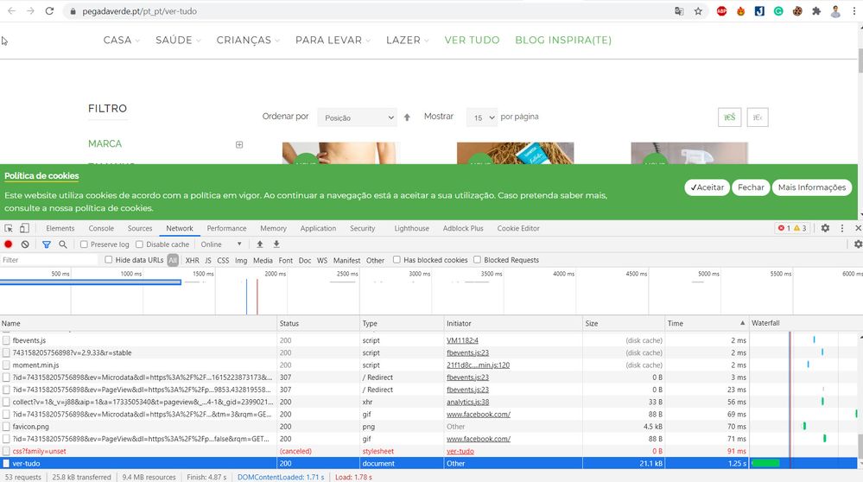Tick the Disable cache checkbox
The height and width of the screenshot is (482, 863).
click(x=140, y=244)
